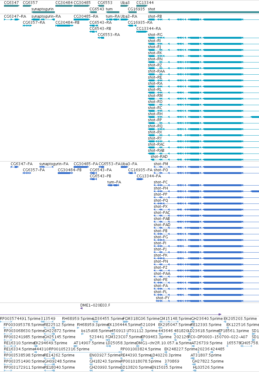Image resolution: width=259 pixels, height=372 pixels.
Task: Select the CG6347 gene label
Action: [x=12, y=2]
